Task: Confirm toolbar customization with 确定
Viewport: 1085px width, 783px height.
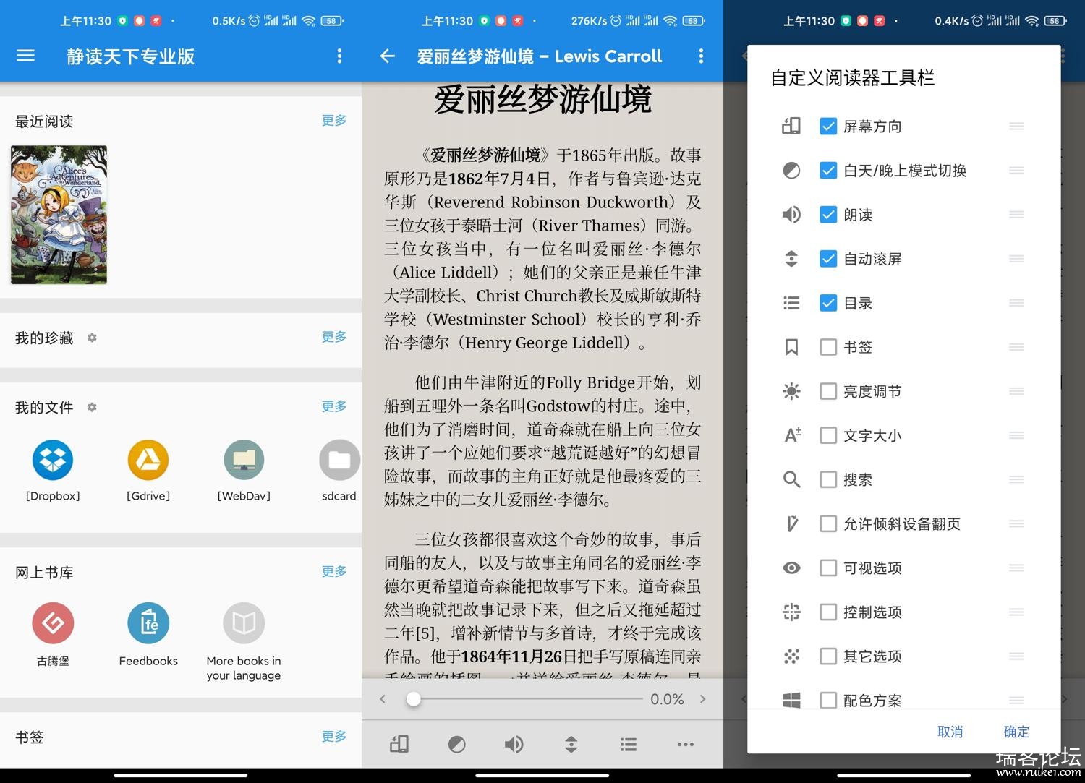Action: pyautogui.click(x=1016, y=732)
